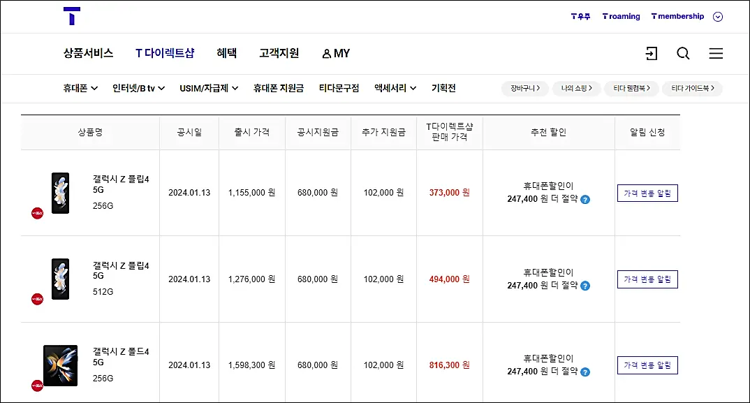Open the USIM/자급제 dropdown
This screenshot has width=750, height=403.
pyautogui.click(x=208, y=88)
